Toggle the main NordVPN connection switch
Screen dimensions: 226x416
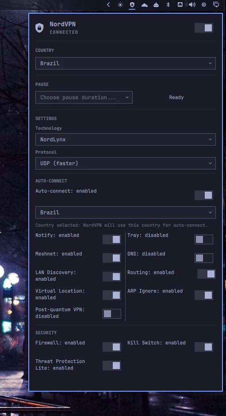204,28
